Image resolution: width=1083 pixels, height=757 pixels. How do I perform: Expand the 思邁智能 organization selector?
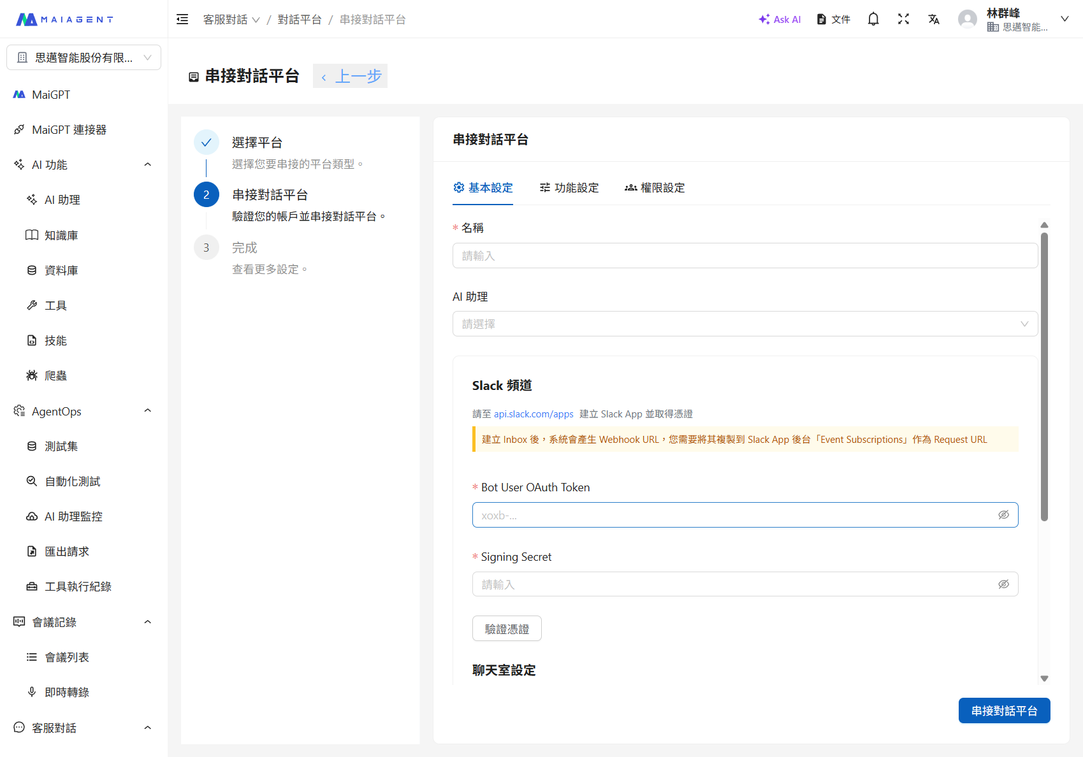tap(84, 57)
